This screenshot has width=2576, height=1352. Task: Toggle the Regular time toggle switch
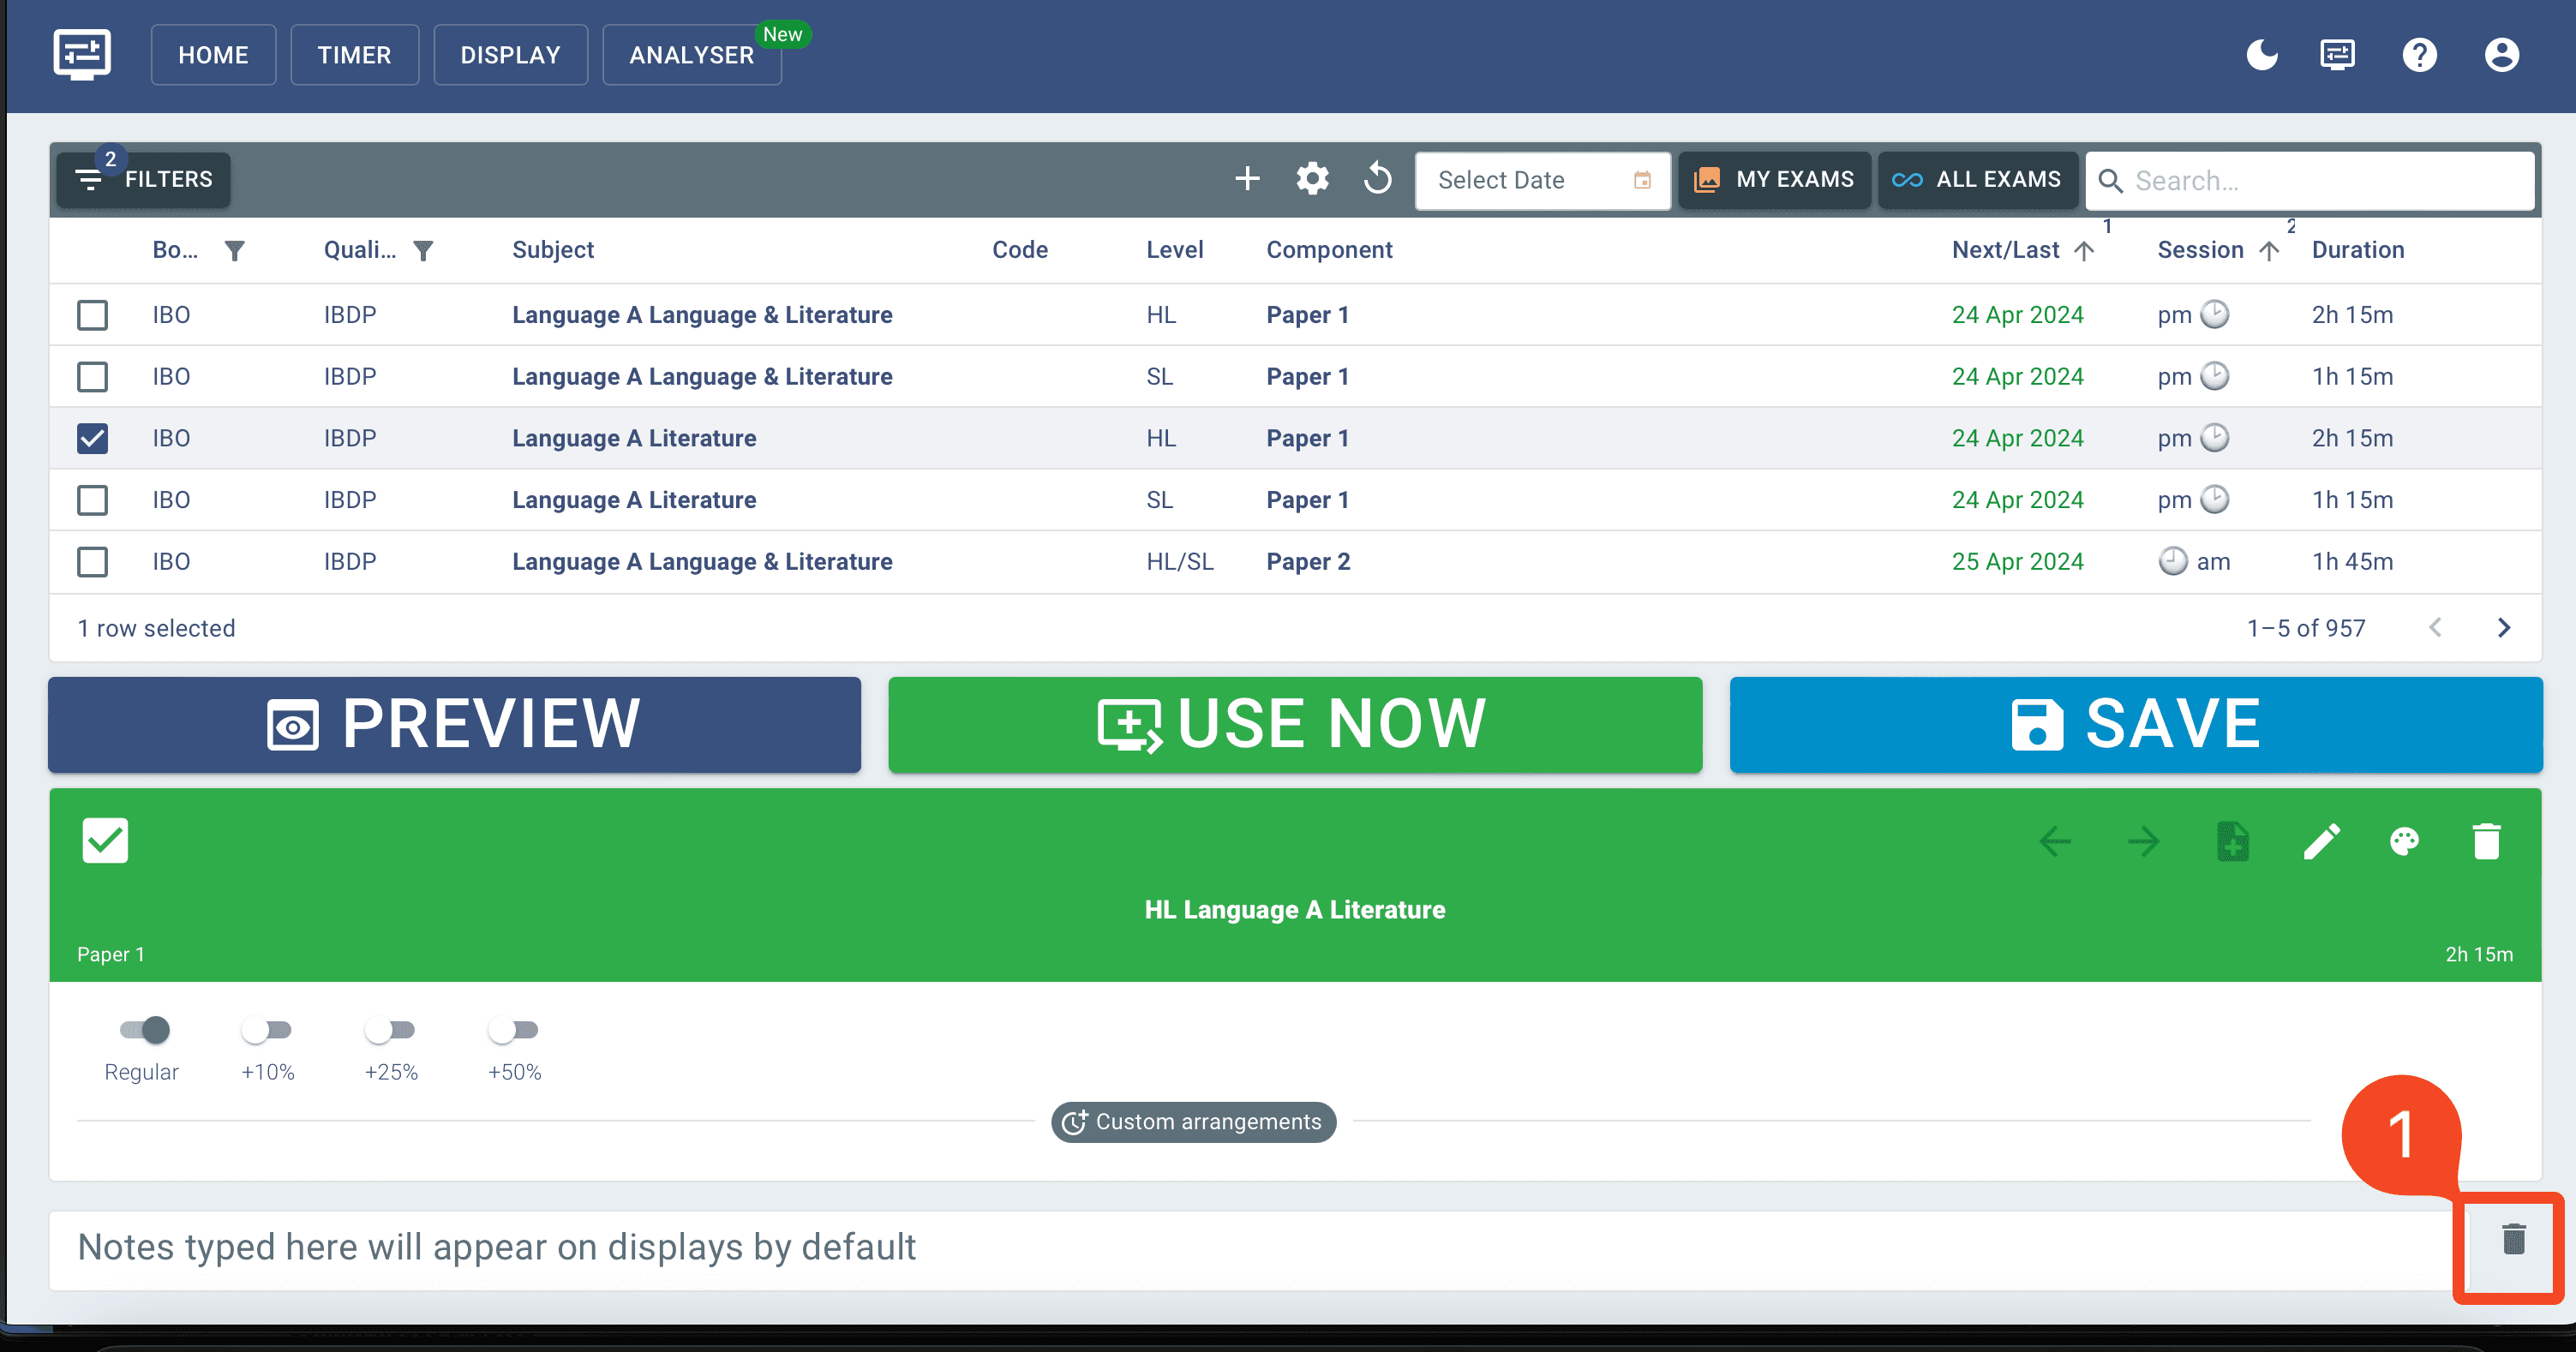tap(143, 1030)
